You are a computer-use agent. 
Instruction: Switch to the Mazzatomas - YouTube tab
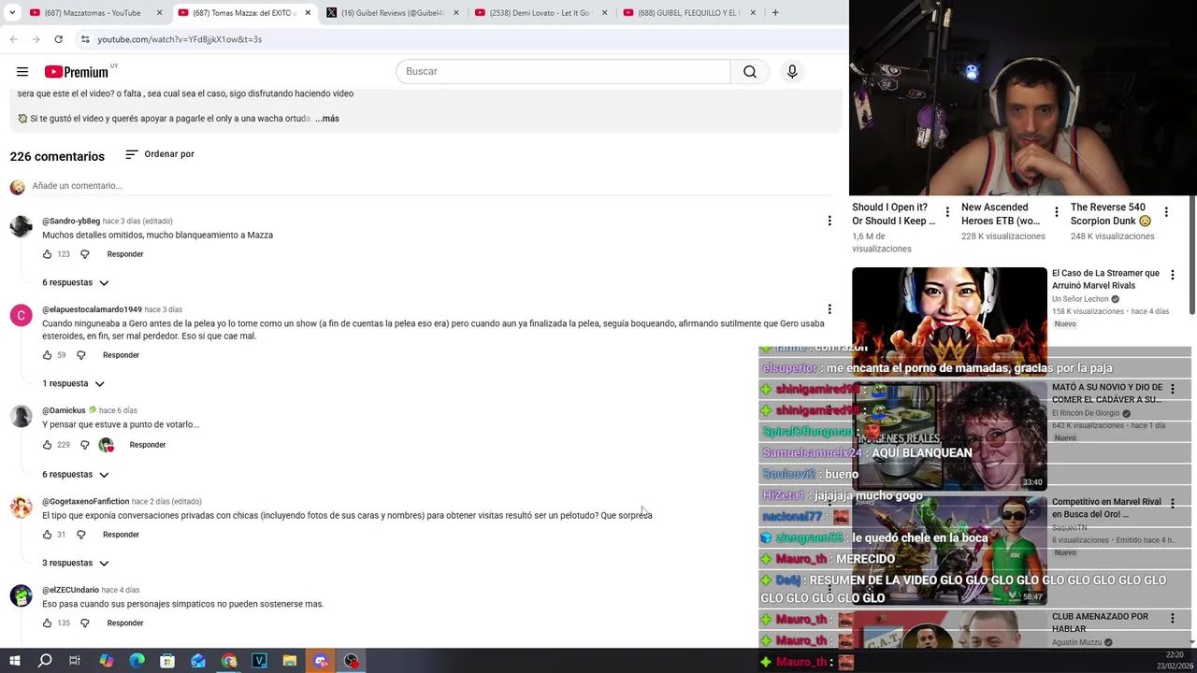(x=95, y=12)
